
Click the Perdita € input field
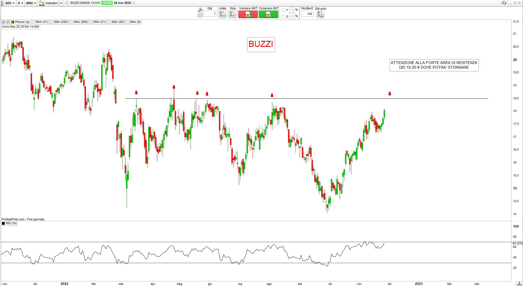[307, 14]
